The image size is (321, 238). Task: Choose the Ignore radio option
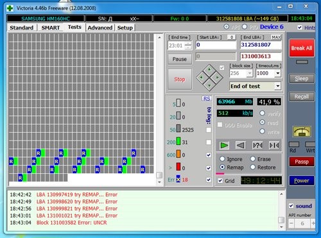[x=222, y=159]
